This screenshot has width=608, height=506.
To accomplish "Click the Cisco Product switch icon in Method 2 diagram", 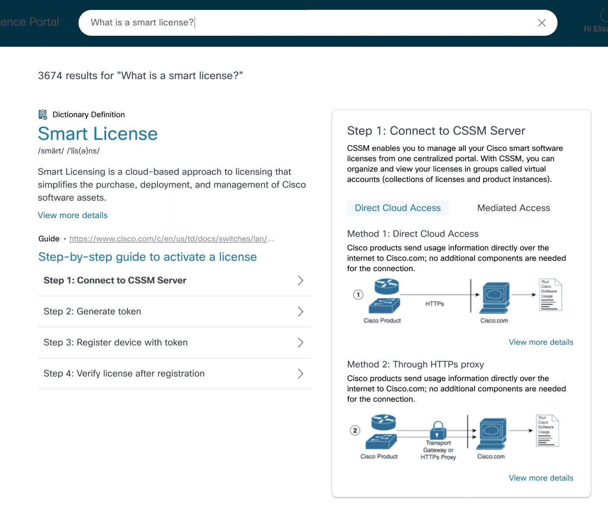I will point(381,441).
